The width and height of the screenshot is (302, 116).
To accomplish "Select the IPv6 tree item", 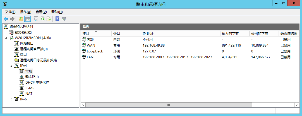I will [x=23, y=99].
